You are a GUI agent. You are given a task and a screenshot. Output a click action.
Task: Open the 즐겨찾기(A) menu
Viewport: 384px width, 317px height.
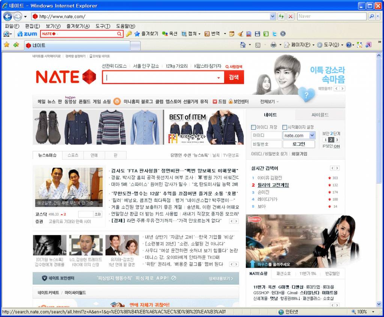(x=78, y=26)
